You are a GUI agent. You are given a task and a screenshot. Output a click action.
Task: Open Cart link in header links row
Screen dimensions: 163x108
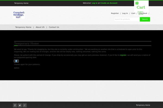tap(133, 13)
